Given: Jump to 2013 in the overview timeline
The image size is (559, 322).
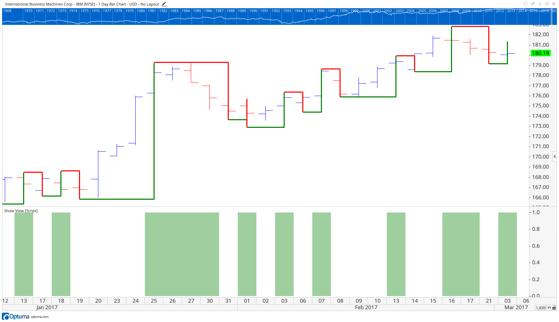Looking at the screenshot, I should [511, 11].
